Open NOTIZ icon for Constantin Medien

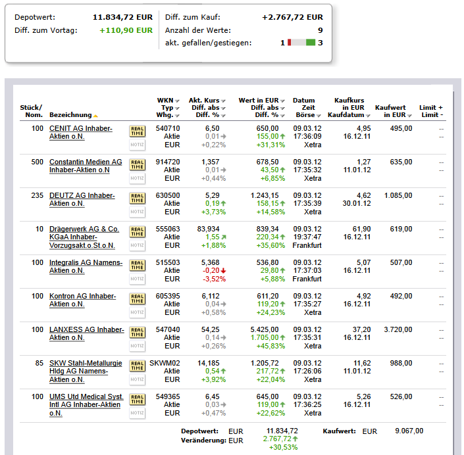pos(138,178)
